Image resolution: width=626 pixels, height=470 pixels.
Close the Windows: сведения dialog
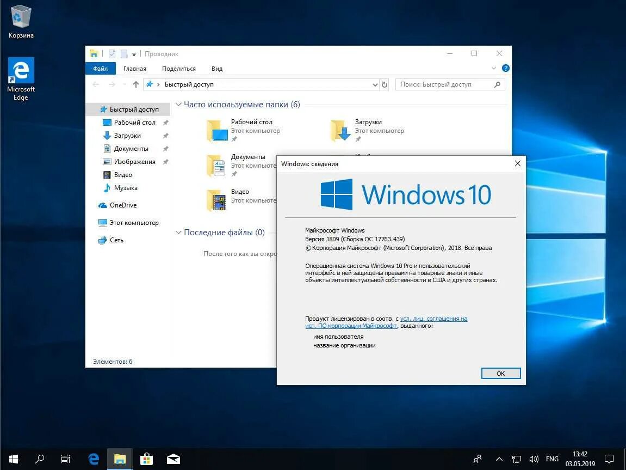click(517, 163)
